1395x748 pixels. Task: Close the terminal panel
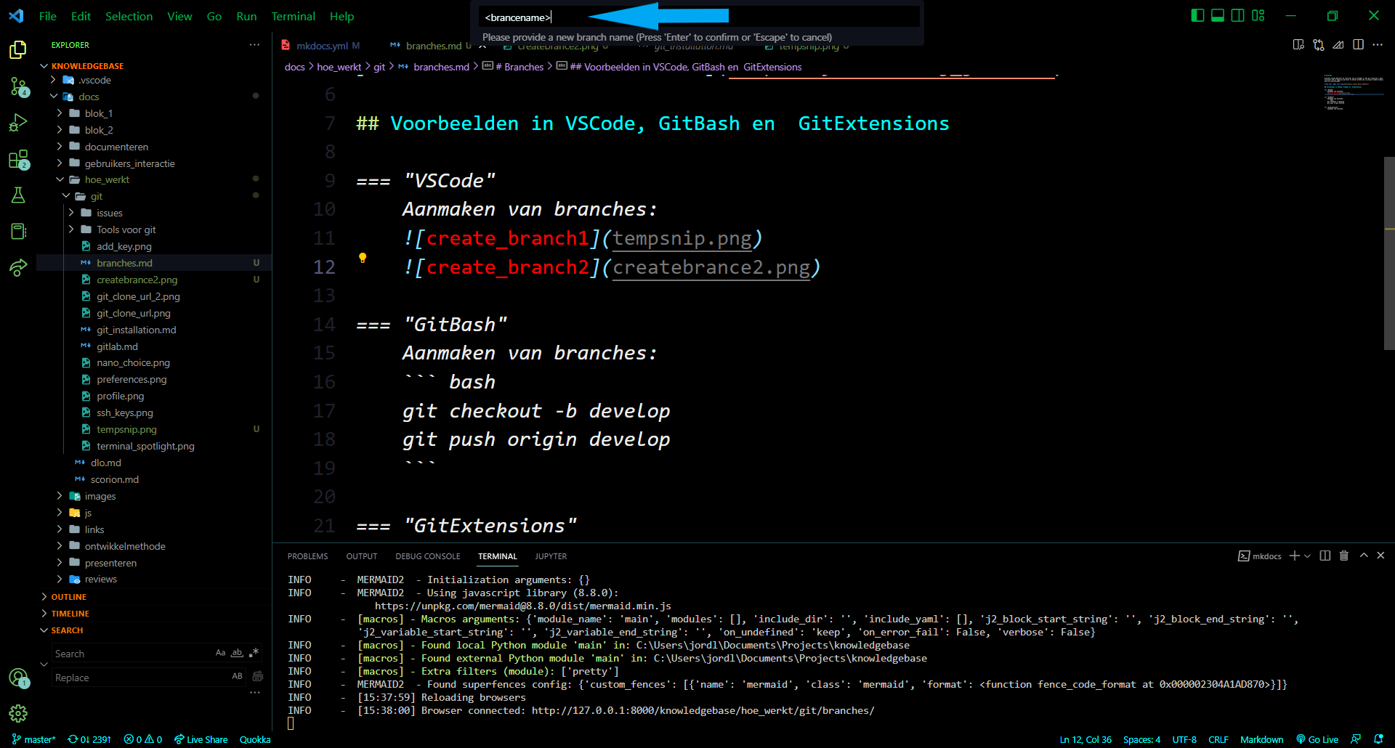click(1380, 556)
